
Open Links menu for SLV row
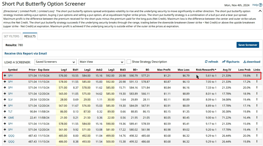pos(257,100)
